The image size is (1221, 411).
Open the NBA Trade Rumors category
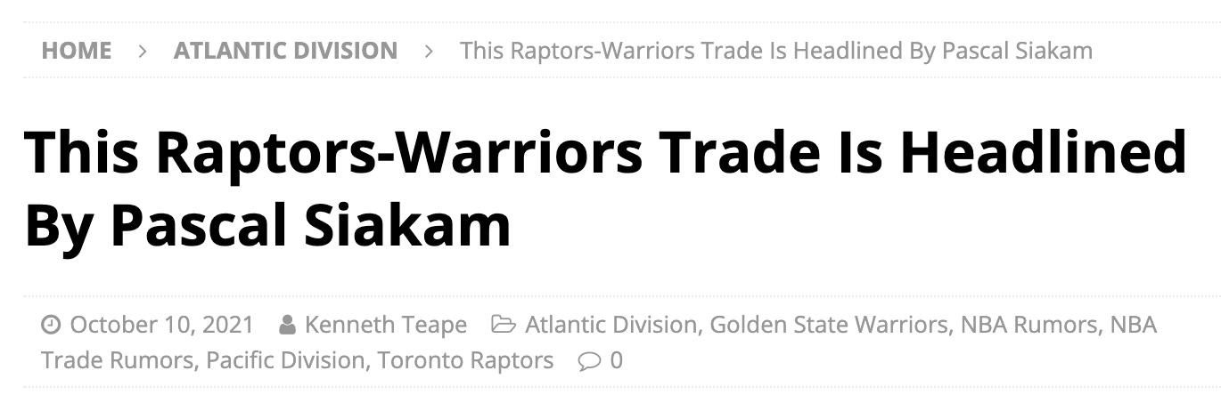118,361
